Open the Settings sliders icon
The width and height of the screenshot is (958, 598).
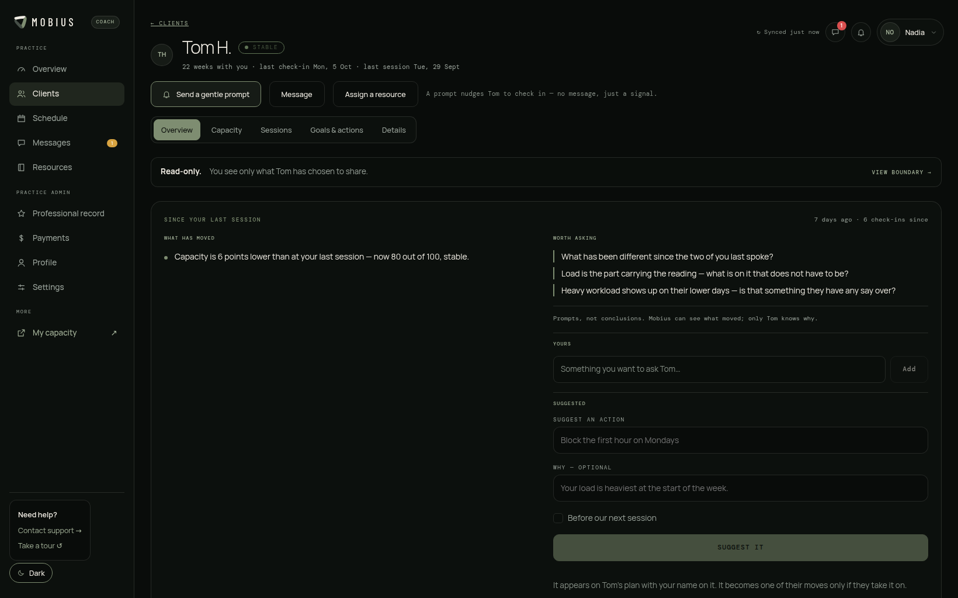pos(22,288)
